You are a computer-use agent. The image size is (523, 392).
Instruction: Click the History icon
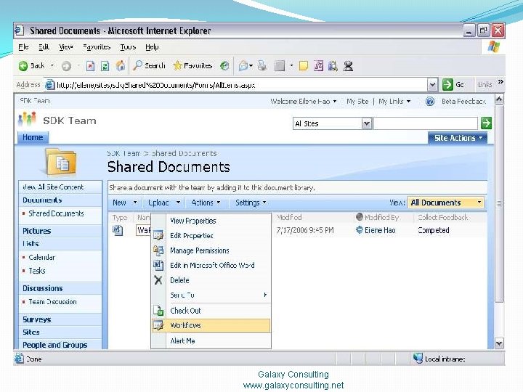pyautogui.click(x=224, y=66)
